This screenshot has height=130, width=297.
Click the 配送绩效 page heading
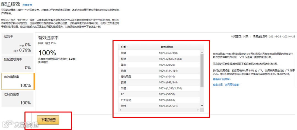click(11, 4)
